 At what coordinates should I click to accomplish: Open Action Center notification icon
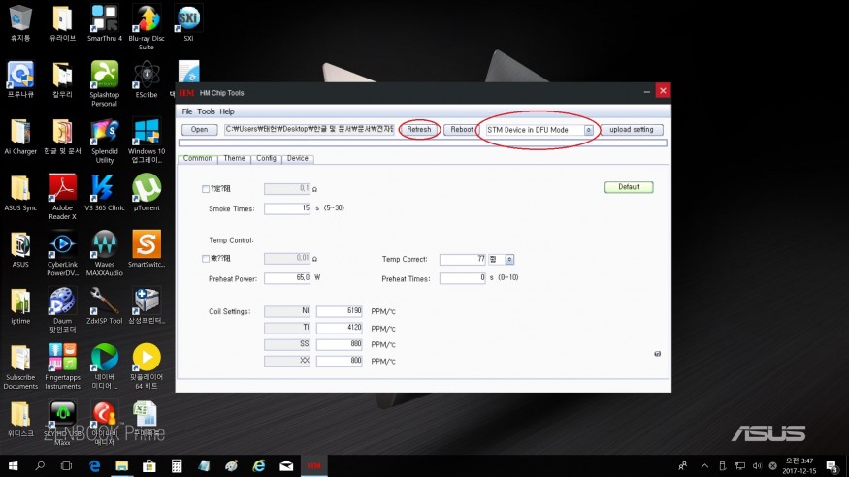(x=832, y=465)
